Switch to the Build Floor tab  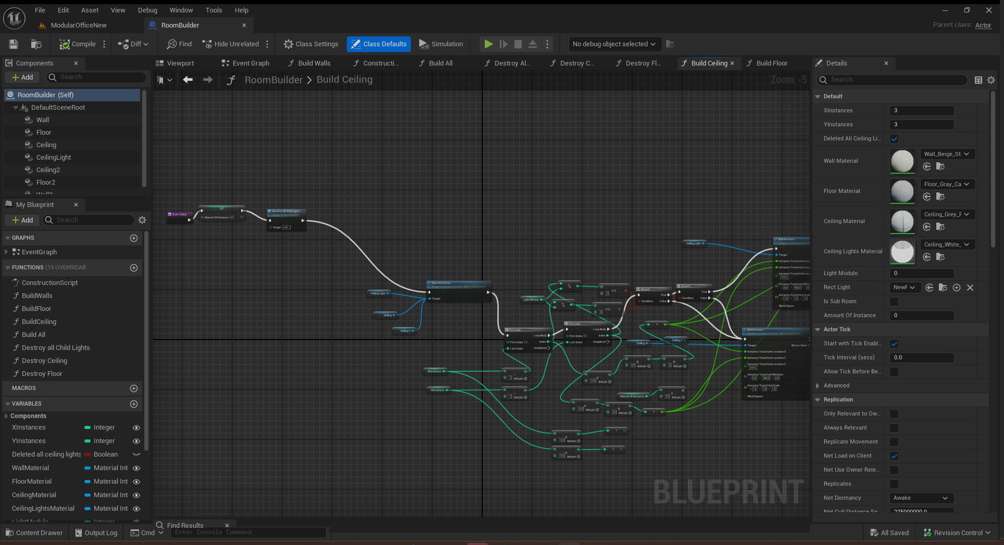click(772, 63)
